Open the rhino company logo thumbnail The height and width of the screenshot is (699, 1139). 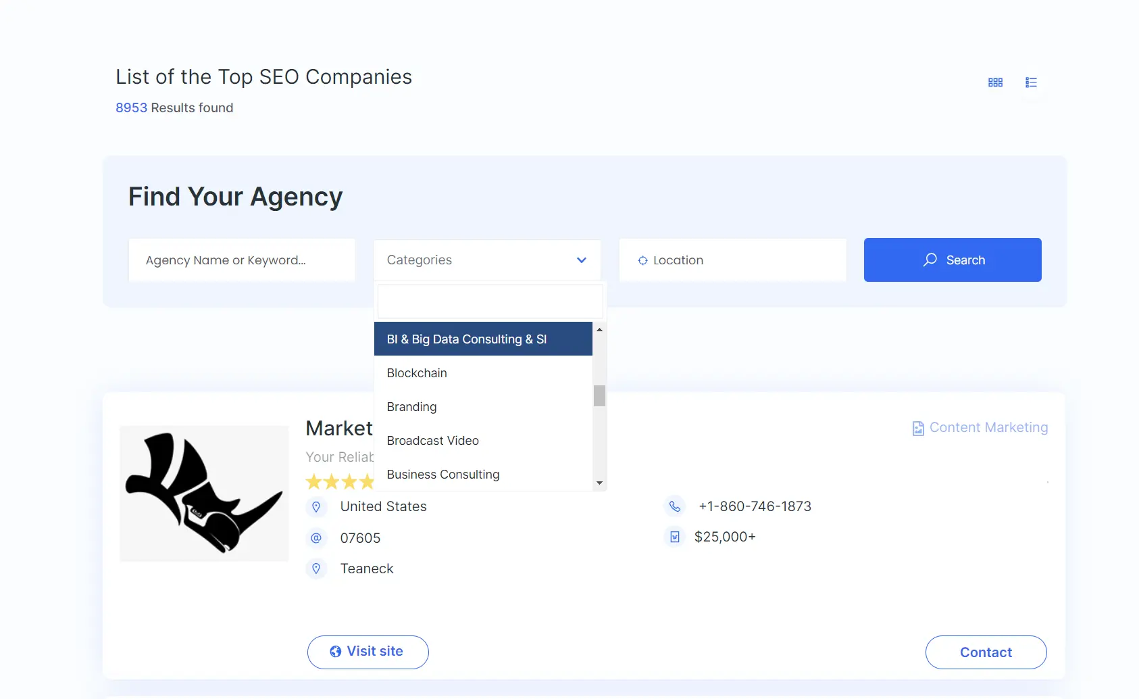(x=204, y=493)
